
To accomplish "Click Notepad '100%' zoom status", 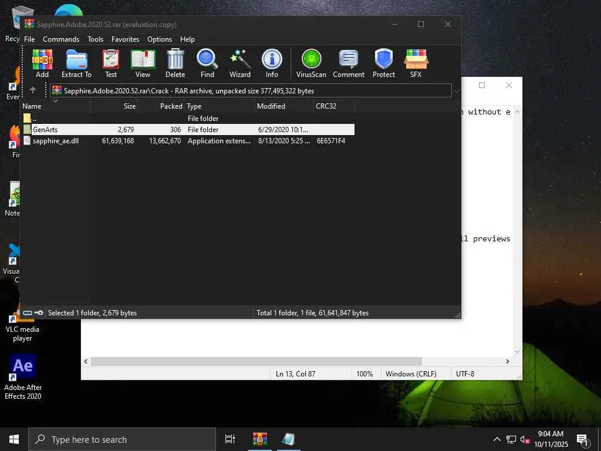I will [x=364, y=373].
